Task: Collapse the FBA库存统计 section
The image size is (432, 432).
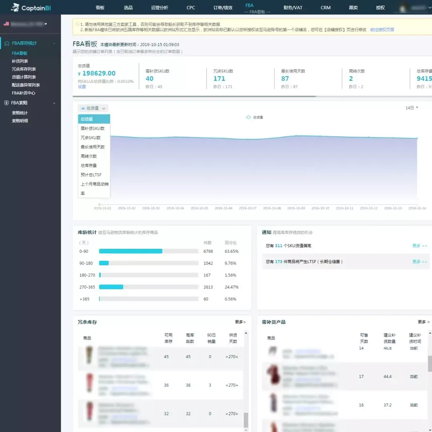Action: [x=54, y=44]
